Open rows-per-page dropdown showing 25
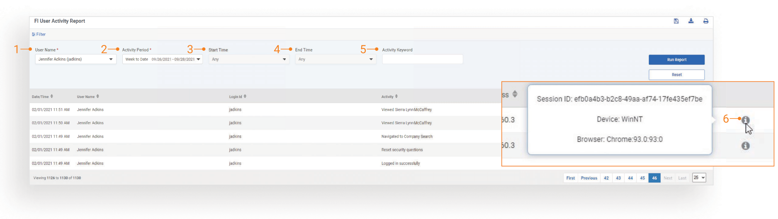This screenshot has height=219, width=778. 699,178
